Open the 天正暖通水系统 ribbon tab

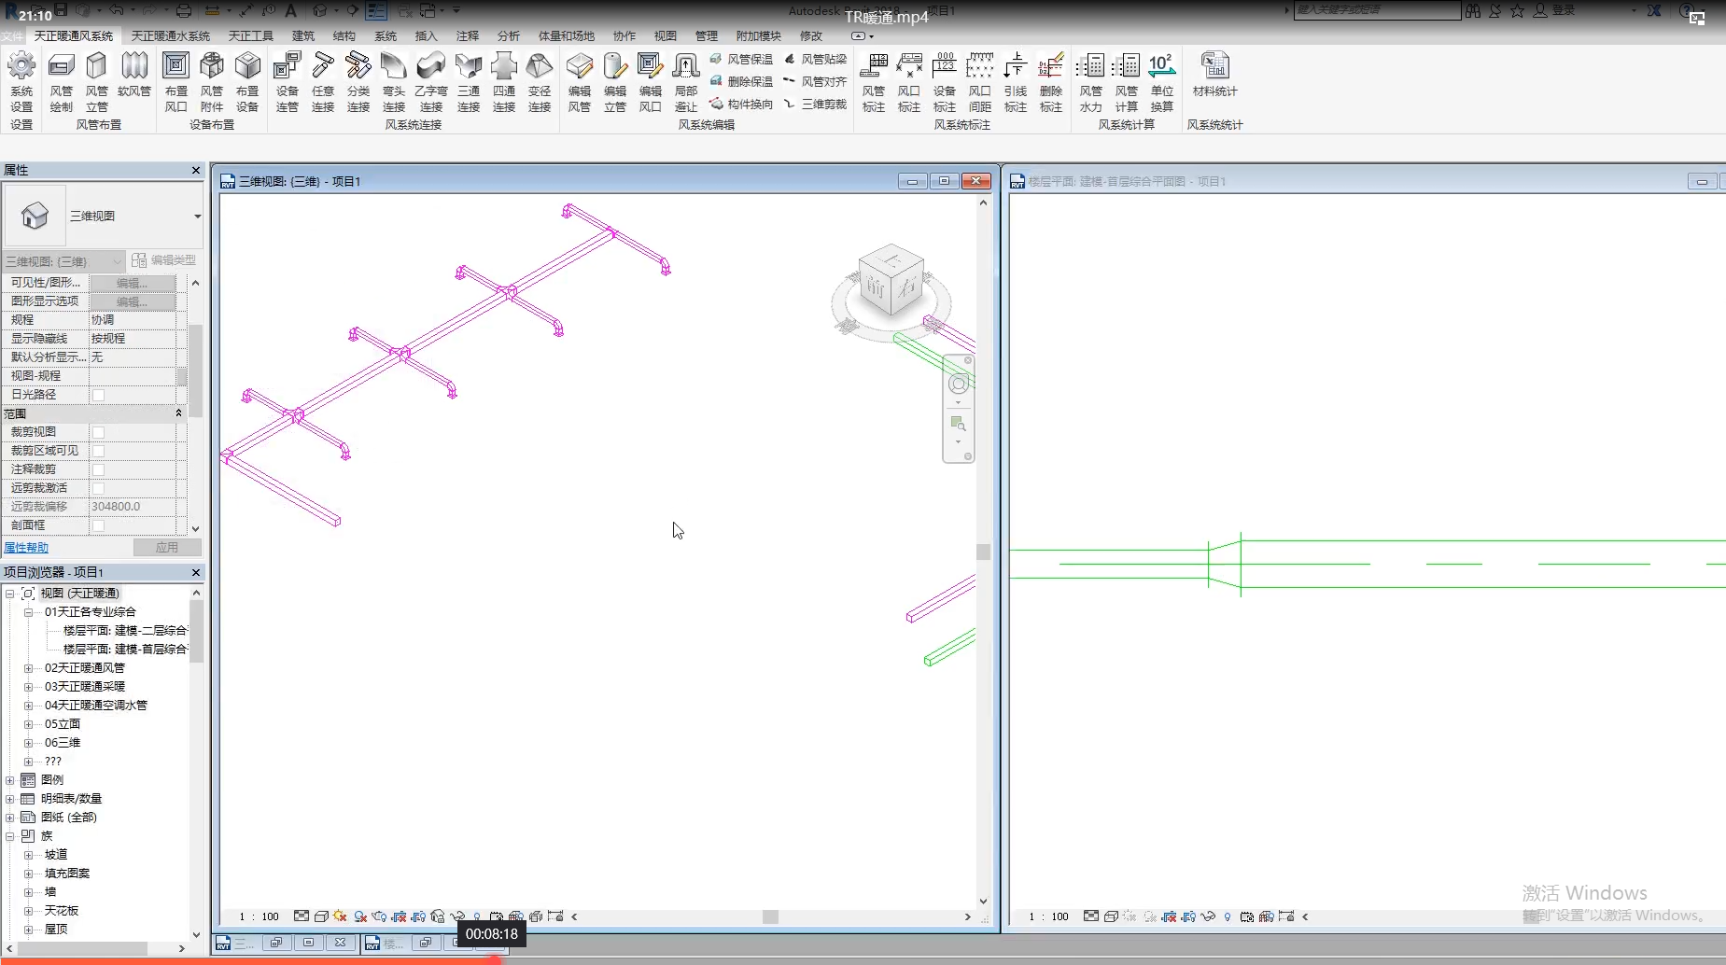tap(170, 36)
